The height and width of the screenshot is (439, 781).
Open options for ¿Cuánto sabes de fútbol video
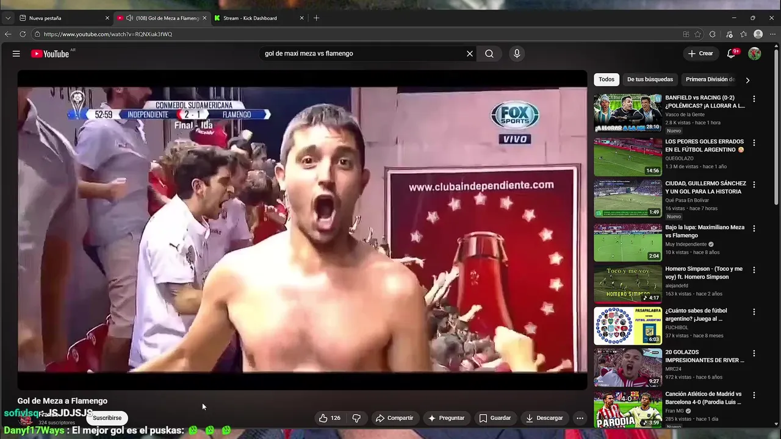[754, 312]
